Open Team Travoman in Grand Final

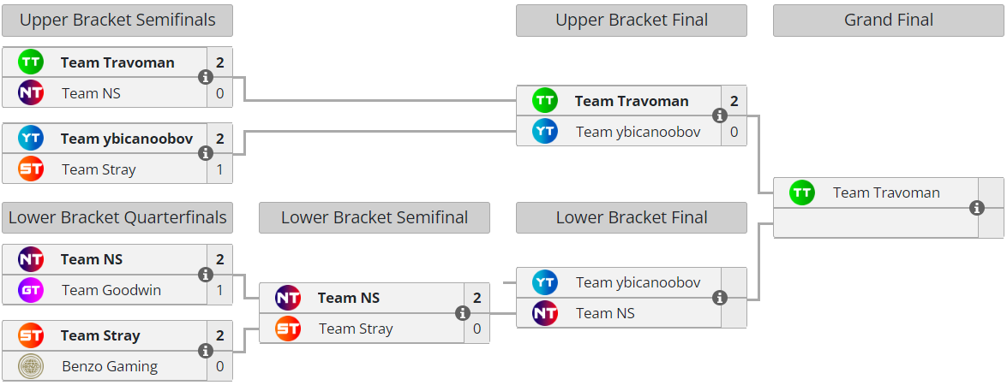886,193
